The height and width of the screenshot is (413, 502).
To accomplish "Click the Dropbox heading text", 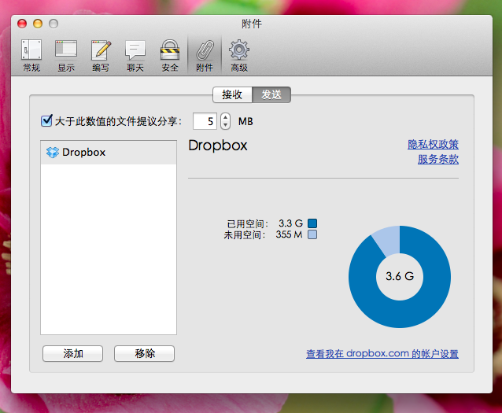I will 218,146.
